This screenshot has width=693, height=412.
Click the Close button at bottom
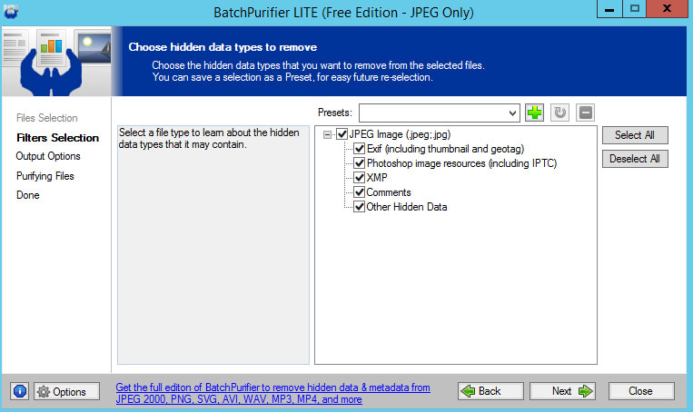(641, 391)
